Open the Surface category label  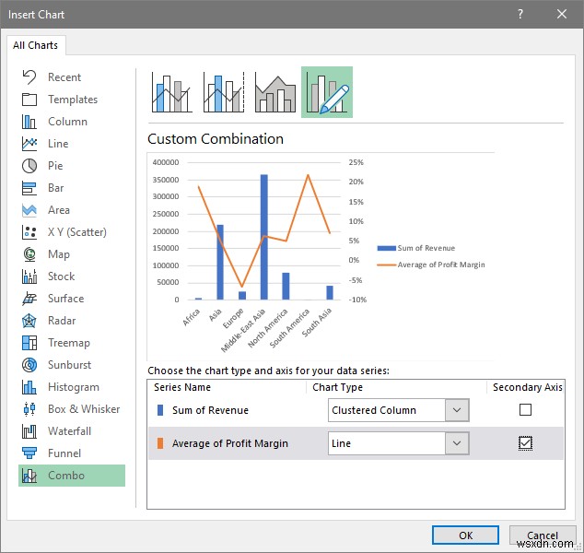[x=66, y=299]
